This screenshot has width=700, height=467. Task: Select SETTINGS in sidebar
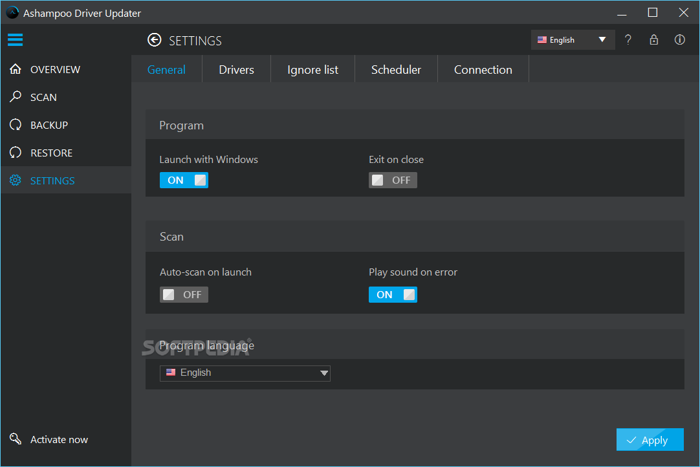click(x=66, y=180)
